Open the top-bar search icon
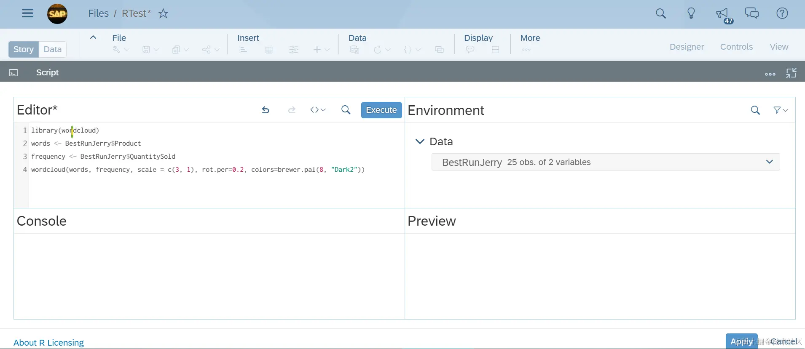The image size is (805, 349). click(x=661, y=13)
